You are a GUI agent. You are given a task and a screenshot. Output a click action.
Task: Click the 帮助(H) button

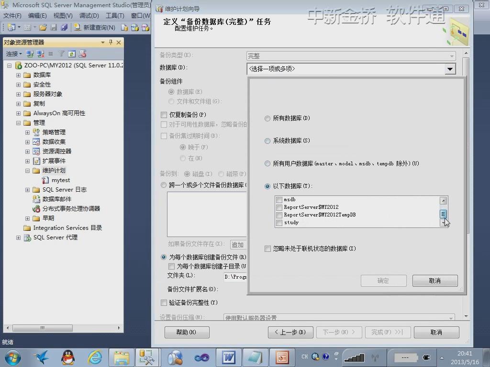tap(187, 333)
